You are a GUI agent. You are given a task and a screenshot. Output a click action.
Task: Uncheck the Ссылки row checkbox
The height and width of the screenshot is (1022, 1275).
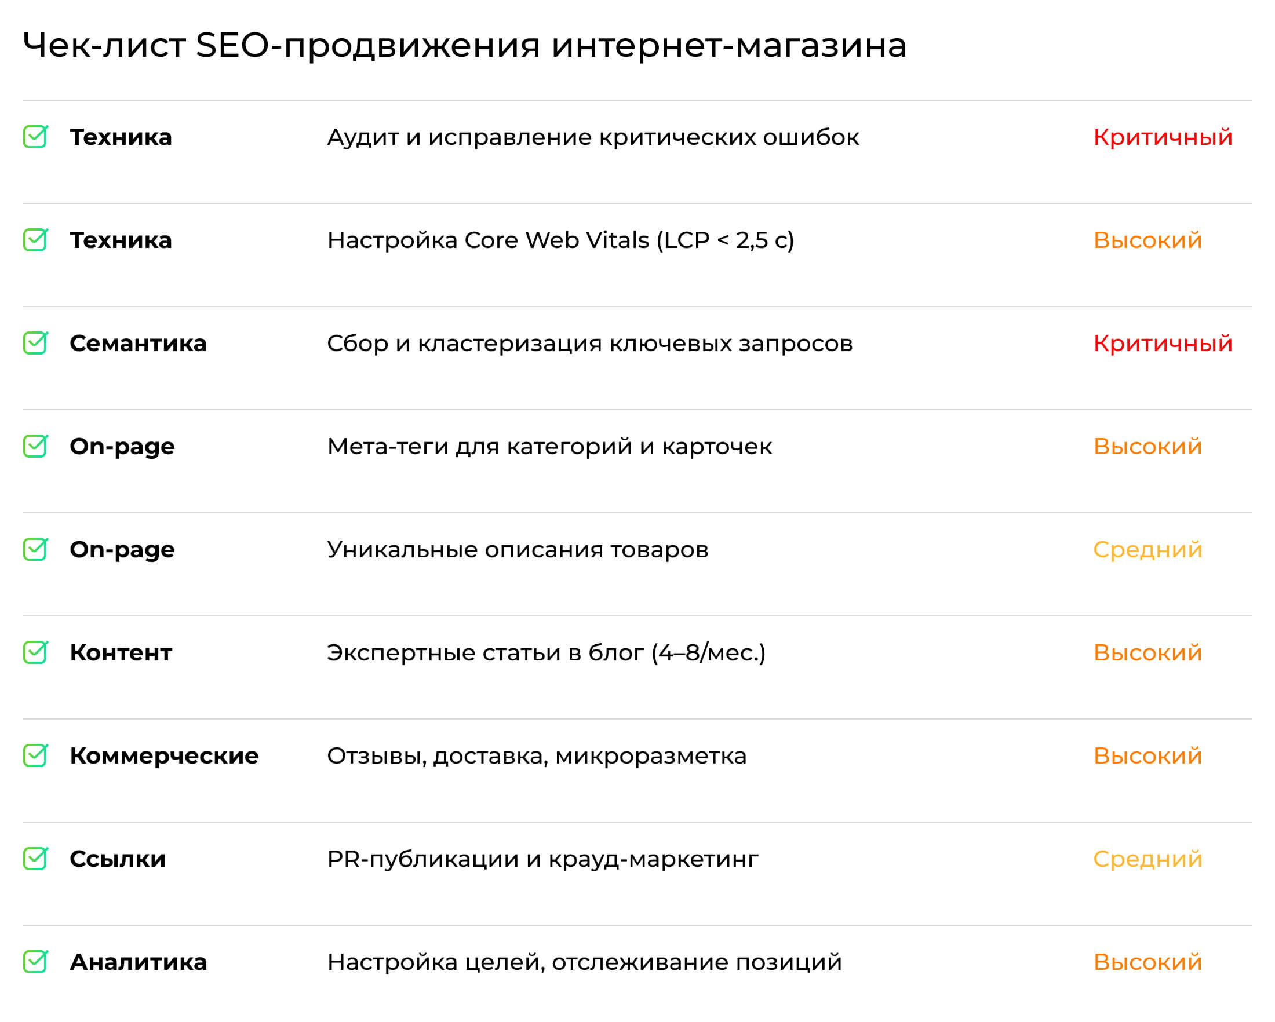[x=35, y=859]
